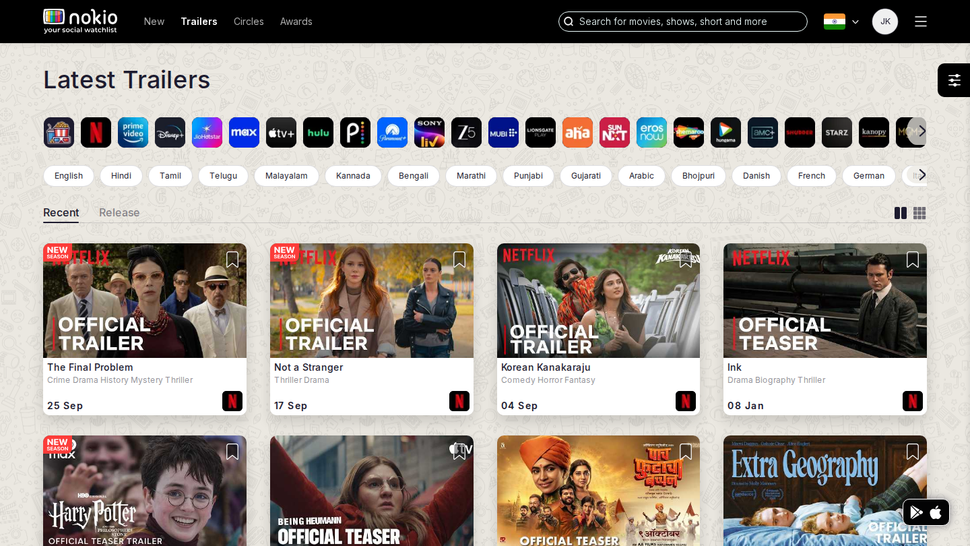
Task: Select the Lionsgate Play provider icon
Action: coord(540,132)
